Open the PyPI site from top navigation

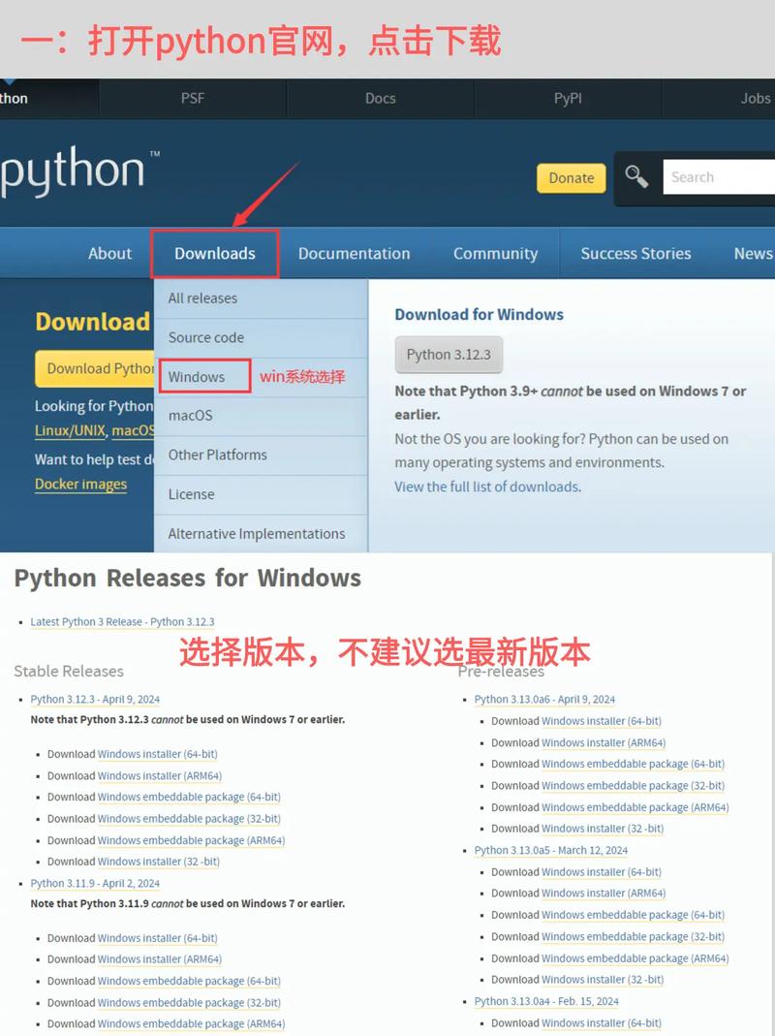(x=567, y=98)
